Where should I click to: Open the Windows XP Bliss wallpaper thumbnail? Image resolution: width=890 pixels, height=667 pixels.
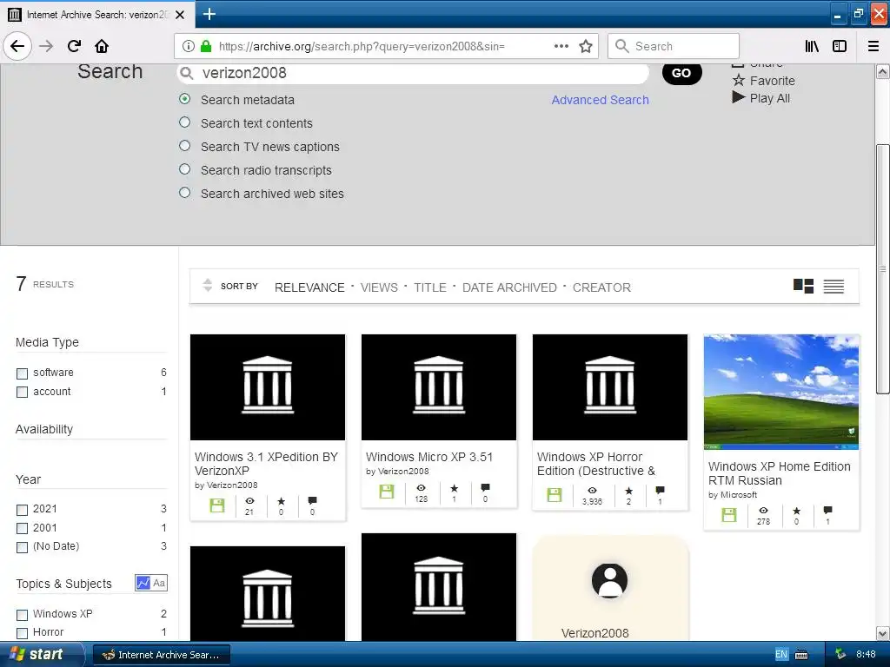tap(781, 392)
